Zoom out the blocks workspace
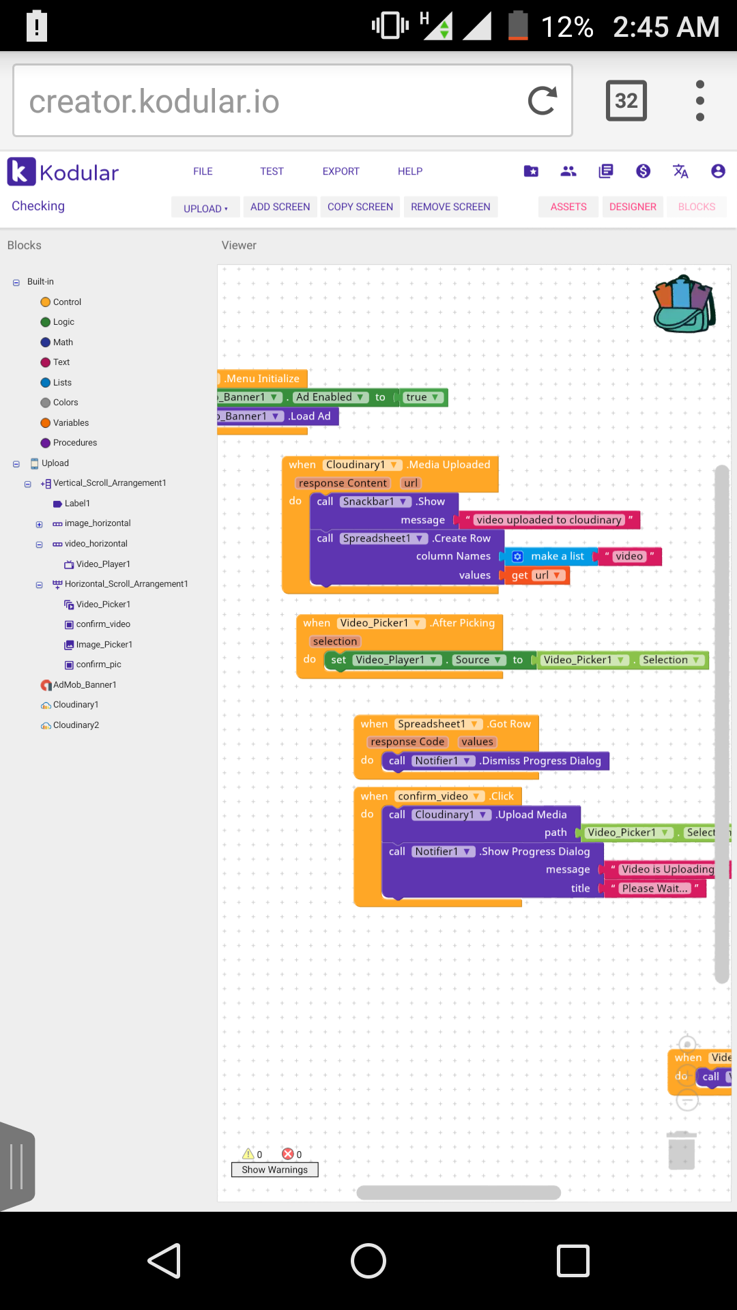Image resolution: width=737 pixels, height=1310 pixels. (687, 1100)
